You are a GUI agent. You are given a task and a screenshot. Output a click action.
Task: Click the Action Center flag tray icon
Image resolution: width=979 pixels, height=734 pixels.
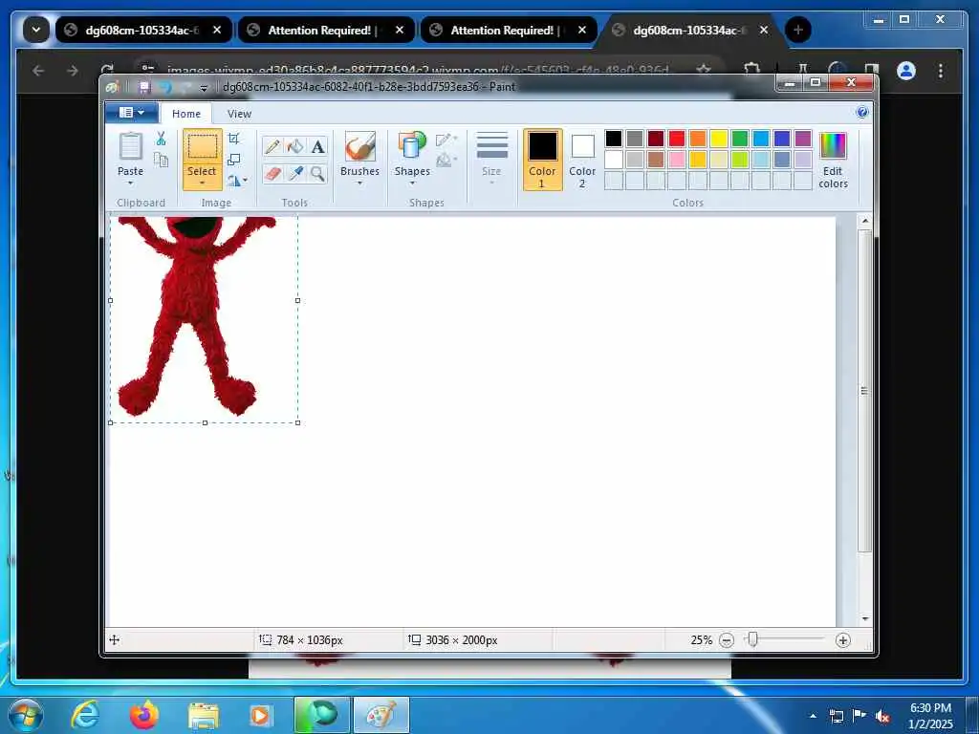pyautogui.click(x=859, y=716)
